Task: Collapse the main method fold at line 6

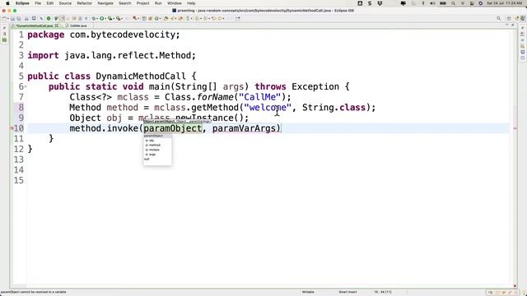Action: (26, 87)
